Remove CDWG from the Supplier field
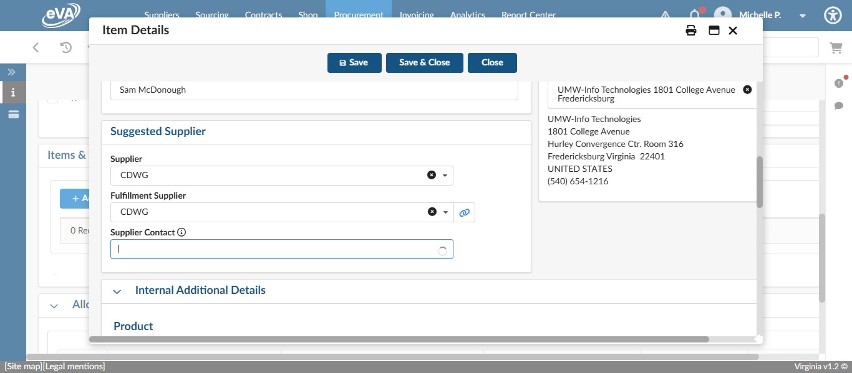This screenshot has height=373, width=852. point(431,174)
